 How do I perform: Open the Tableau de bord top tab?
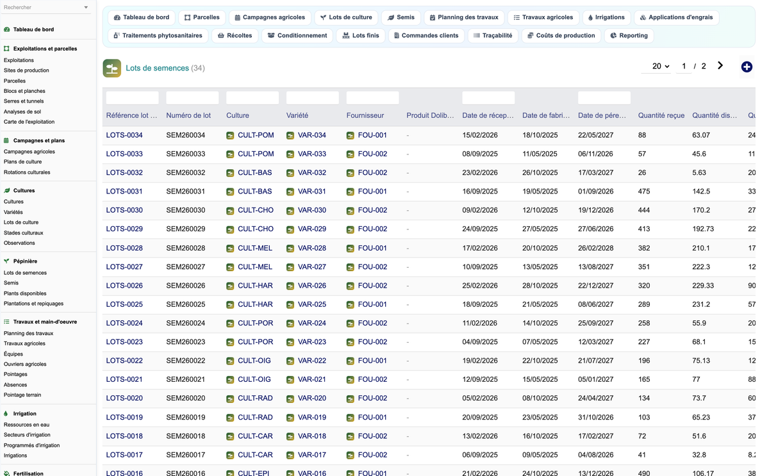(142, 17)
